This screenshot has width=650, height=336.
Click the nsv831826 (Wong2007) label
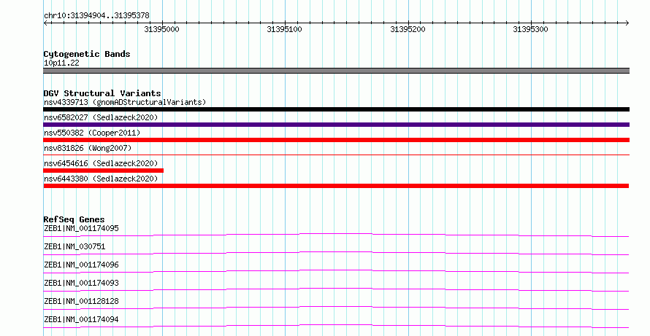pos(88,148)
